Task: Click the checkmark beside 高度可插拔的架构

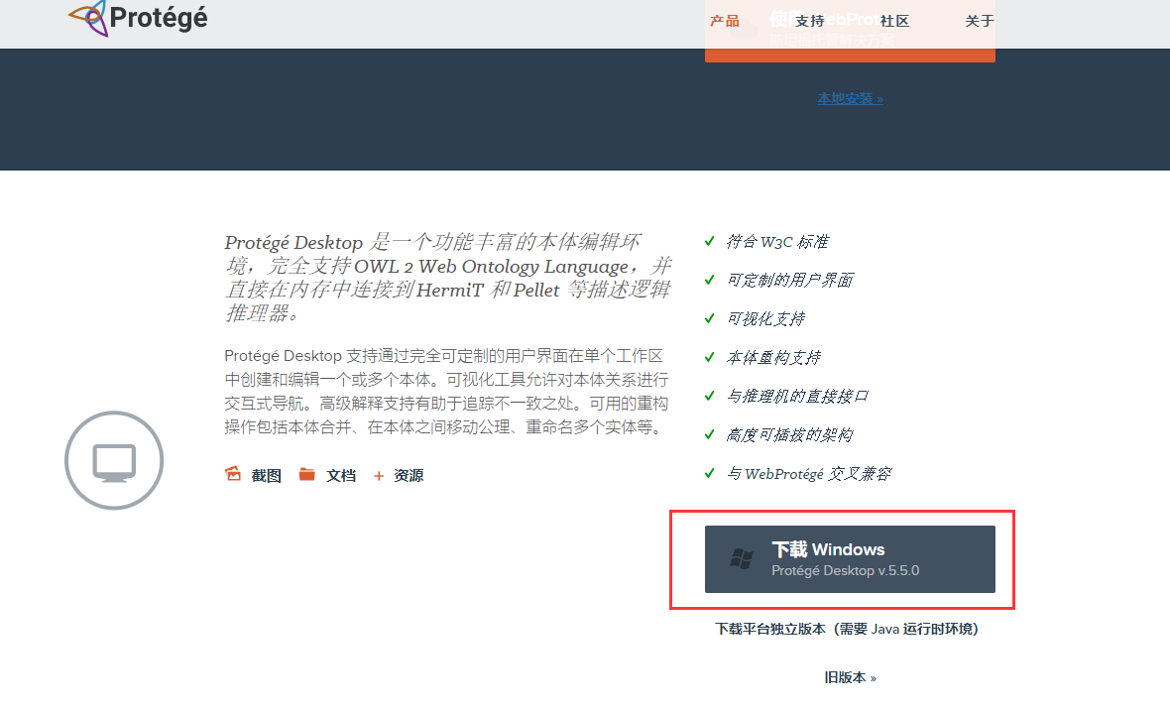Action: (710, 435)
